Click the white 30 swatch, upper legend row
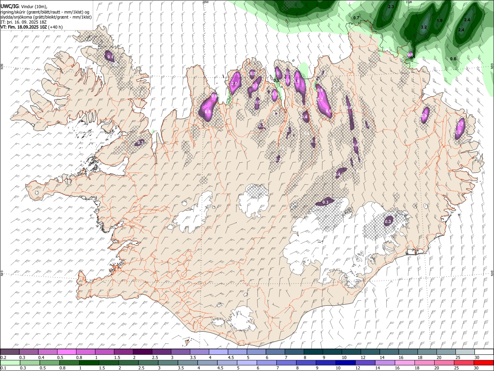The image size is (494, 371). pyautogui.click(x=484, y=352)
